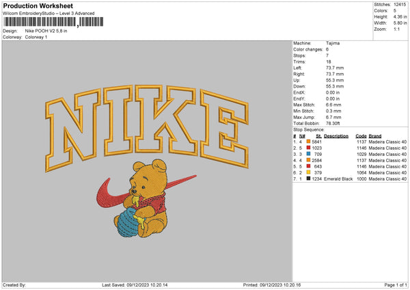Click the Stops value 7
This screenshot has height=290, width=410.
click(327, 55)
